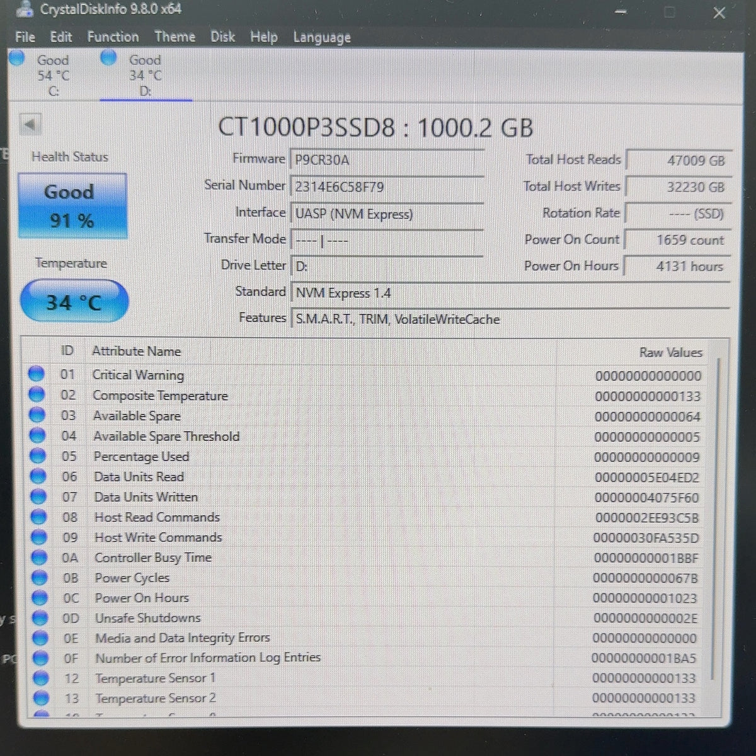
Task: Open the Disk menu
Action: (223, 37)
